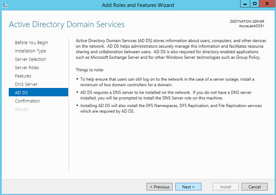The image size is (276, 195).
Task: Click the wizard icon in the title bar
Action: (5, 5)
